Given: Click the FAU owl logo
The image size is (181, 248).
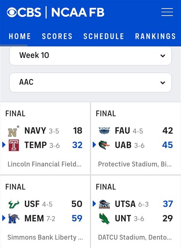Looking at the screenshot, I should 104,131.
